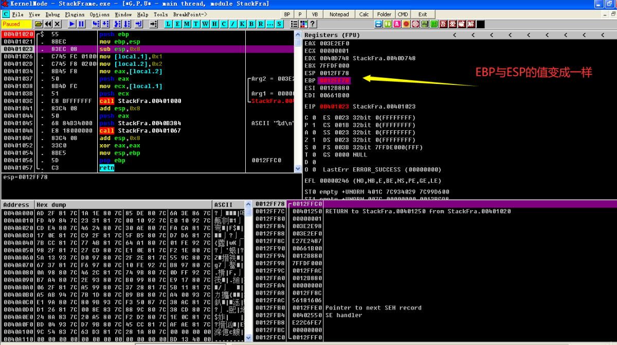This screenshot has width=617, height=345.
Task: Open the Options menu
Action: [x=100, y=14]
